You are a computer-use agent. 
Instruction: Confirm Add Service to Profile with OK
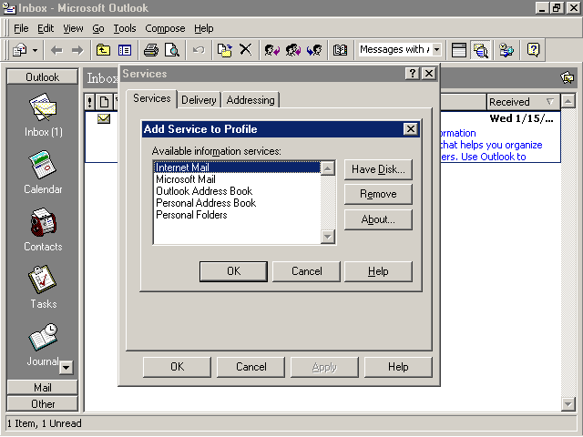[233, 271]
